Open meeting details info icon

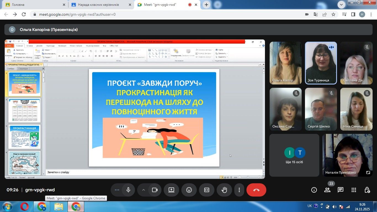coord(314,190)
